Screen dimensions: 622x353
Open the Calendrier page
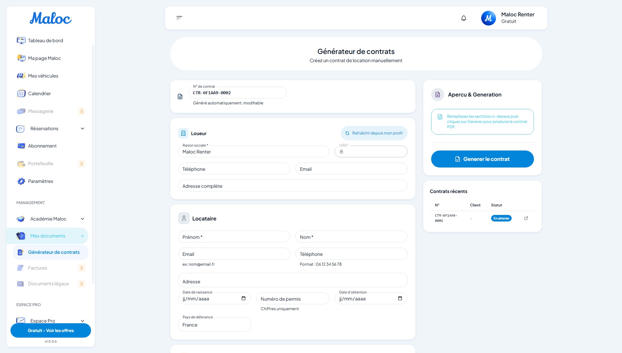pyautogui.click(x=39, y=94)
